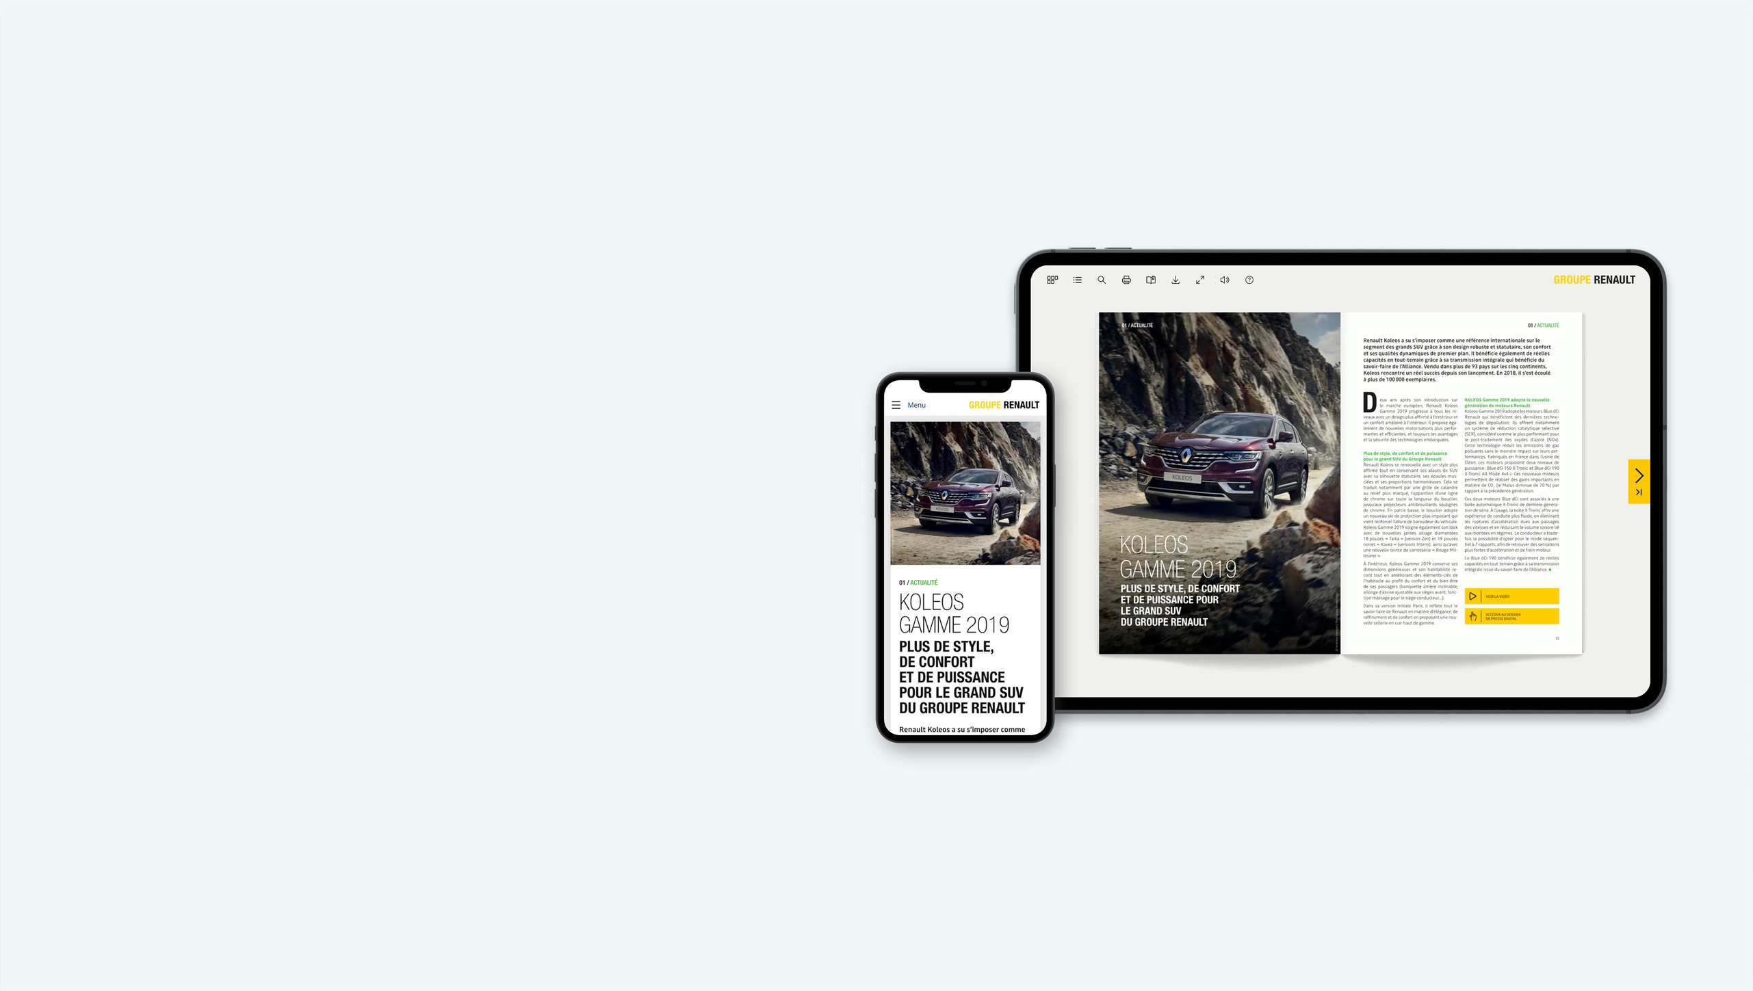Toggle fullscreen view
Viewport: 1753px width, 991px height.
(1200, 279)
